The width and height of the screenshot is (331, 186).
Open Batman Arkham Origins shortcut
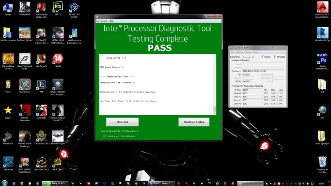pos(58,137)
